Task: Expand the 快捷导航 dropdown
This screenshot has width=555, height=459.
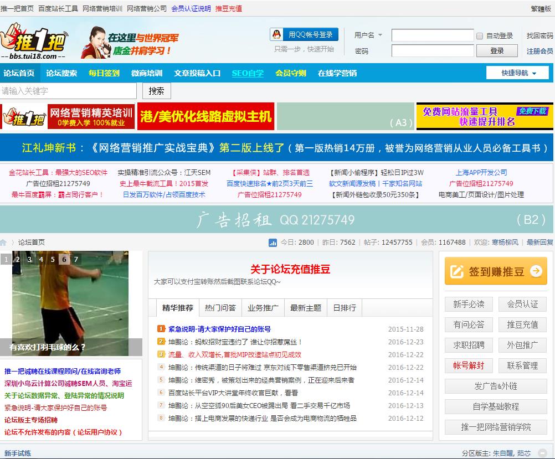Action: tap(517, 73)
